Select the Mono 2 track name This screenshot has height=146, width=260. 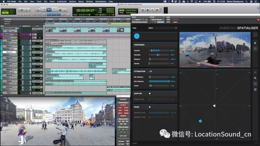9,52
